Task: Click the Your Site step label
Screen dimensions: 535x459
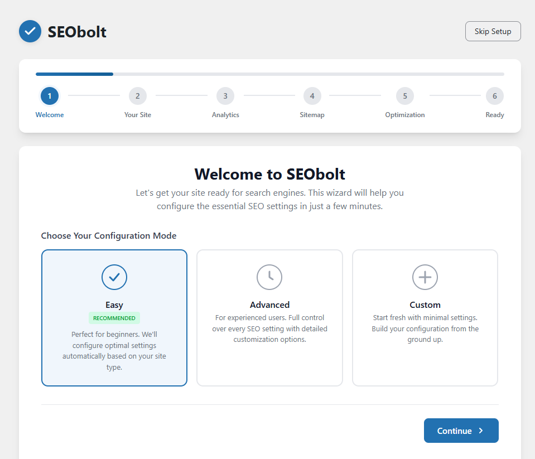Action: 137,115
